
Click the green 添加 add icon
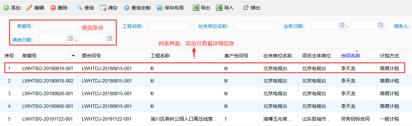point(6,8)
